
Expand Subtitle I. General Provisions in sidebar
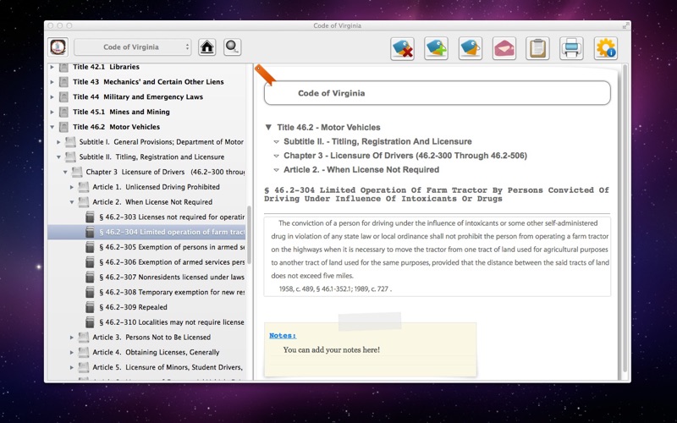click(x=58, y=142)
